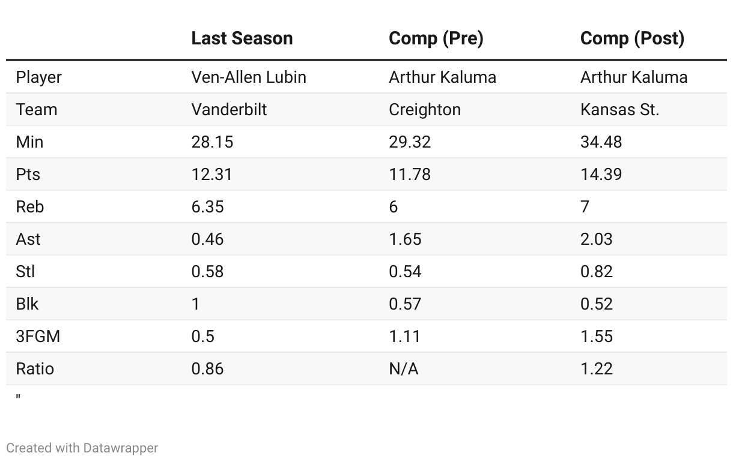Click the 'Last Season' column header
The image size is (733, 462).
(x=242, y=38)
